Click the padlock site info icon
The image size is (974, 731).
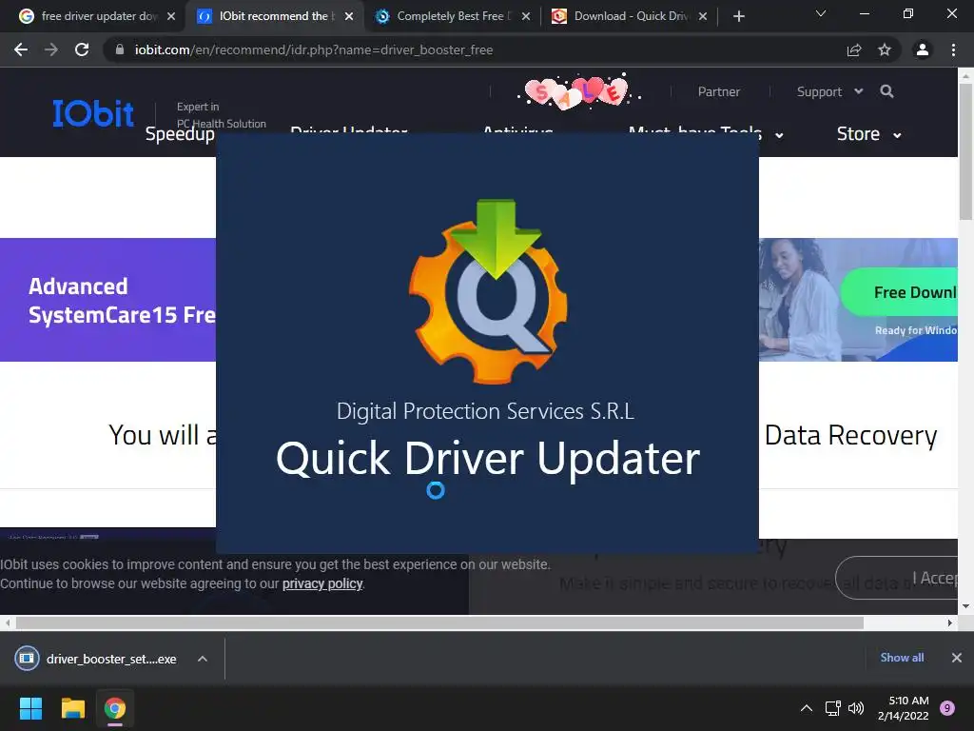[x=120, y=49]
